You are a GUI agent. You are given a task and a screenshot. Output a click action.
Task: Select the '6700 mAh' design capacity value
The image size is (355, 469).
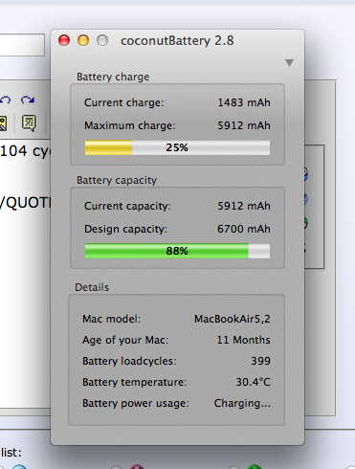[244, 229]
